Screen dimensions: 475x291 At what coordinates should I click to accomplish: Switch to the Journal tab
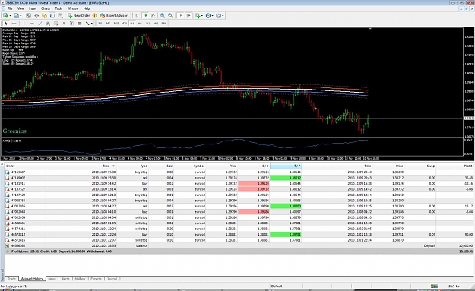[x=112, y=279]
